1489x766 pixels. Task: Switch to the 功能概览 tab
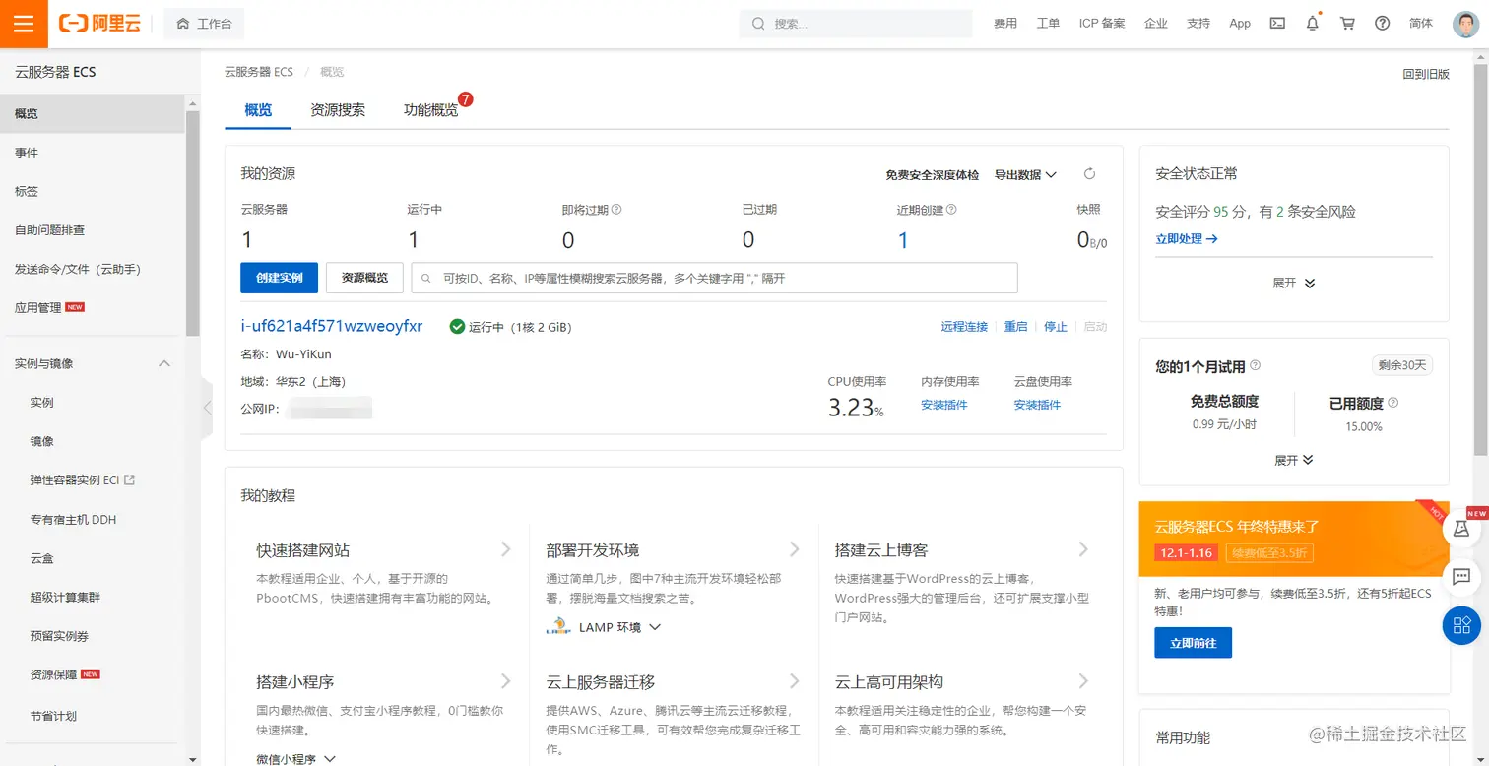[431, 110]
